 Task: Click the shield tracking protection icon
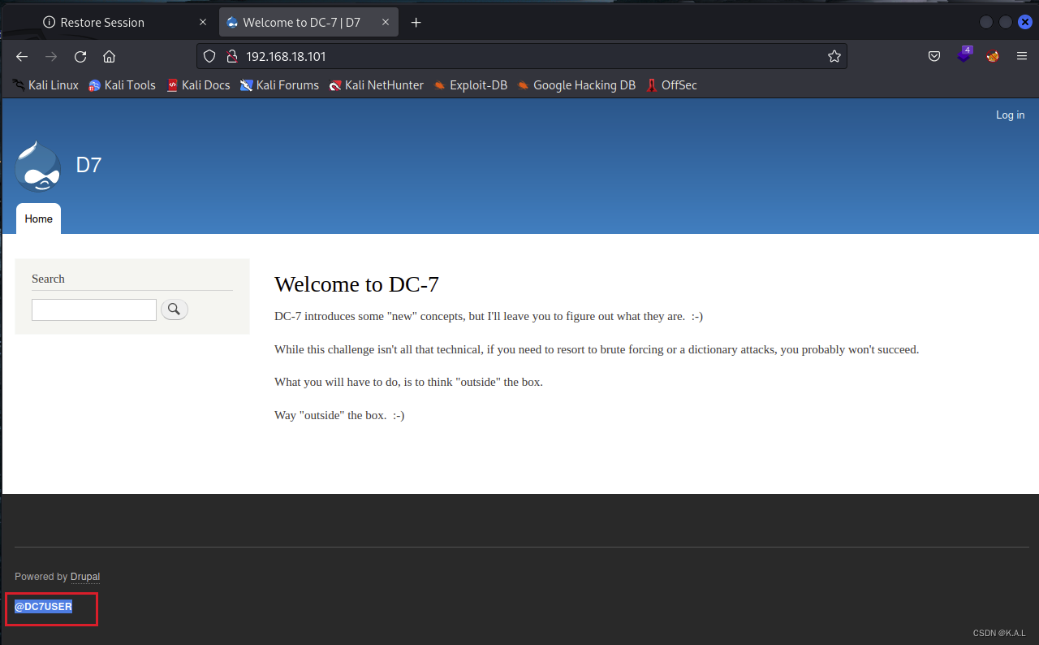(209, 56)
